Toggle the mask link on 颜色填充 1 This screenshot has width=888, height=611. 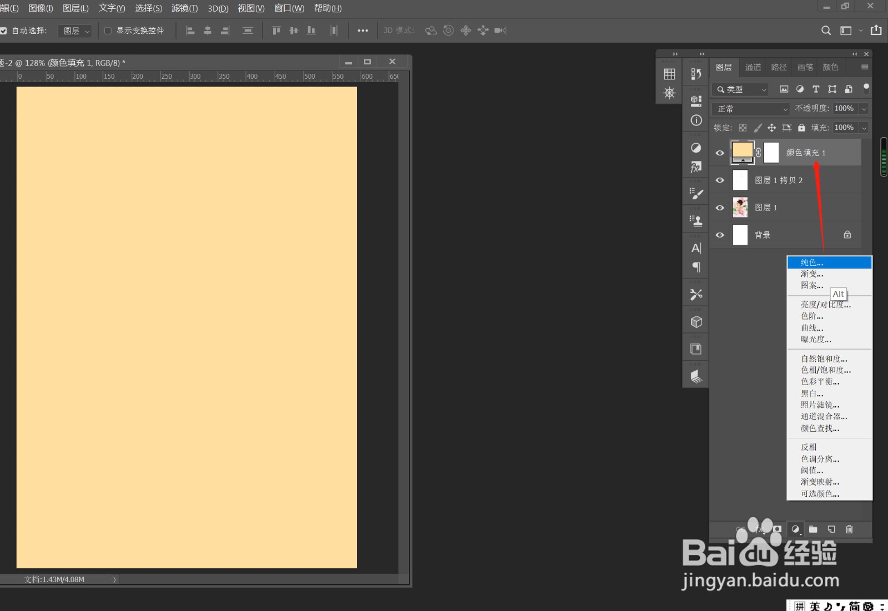pos(759,153)
